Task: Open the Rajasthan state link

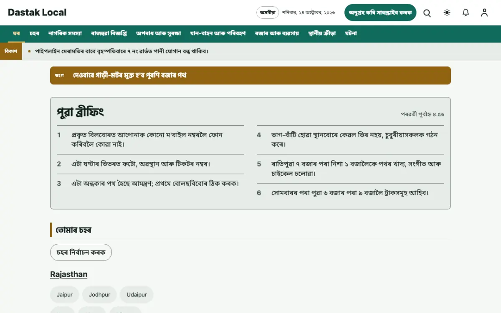Action: [69, 275]
